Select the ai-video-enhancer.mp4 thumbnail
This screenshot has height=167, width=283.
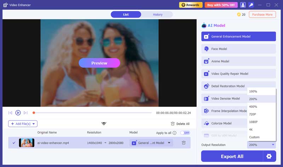[27, 143]
